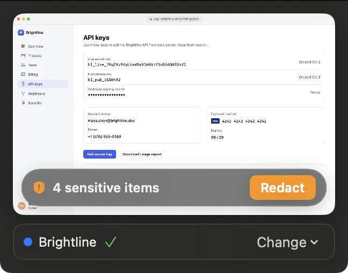Screen dimensions: 348x273
Task: Open the Security section
Action: pos(43,103)
